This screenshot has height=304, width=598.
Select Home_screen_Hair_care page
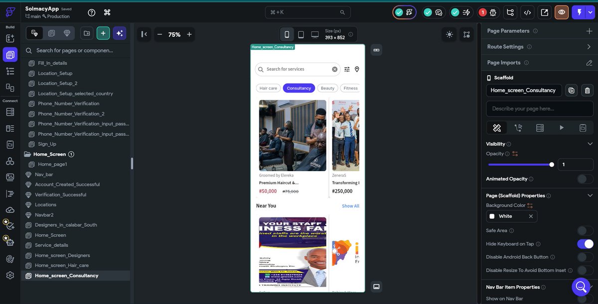62,265
